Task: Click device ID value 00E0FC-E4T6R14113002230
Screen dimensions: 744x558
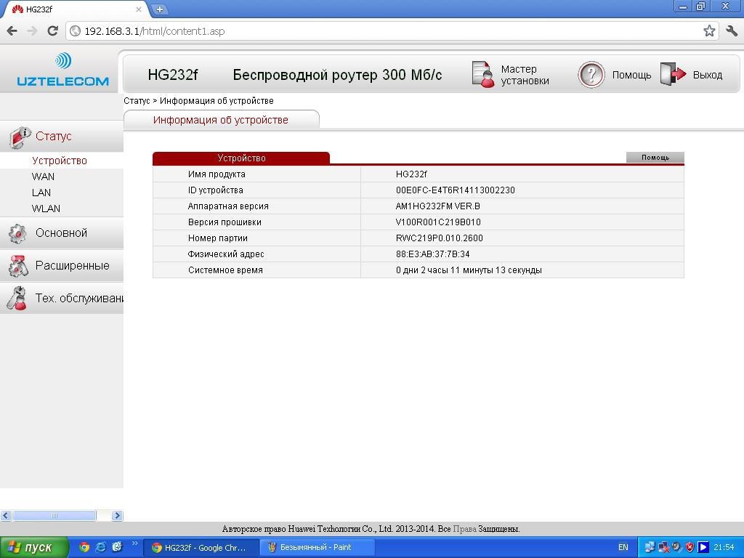Action: (455, 190)
